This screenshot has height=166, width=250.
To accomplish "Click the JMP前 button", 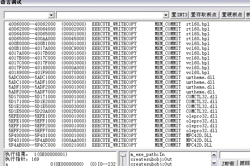I will [x=228, y=163].
